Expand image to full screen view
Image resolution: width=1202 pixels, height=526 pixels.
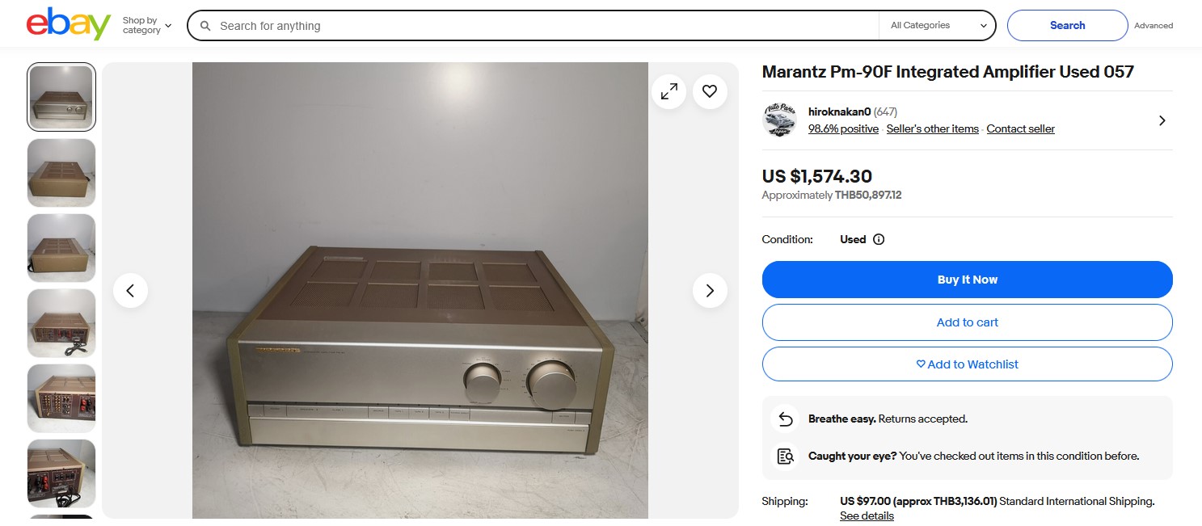(669, 92)
